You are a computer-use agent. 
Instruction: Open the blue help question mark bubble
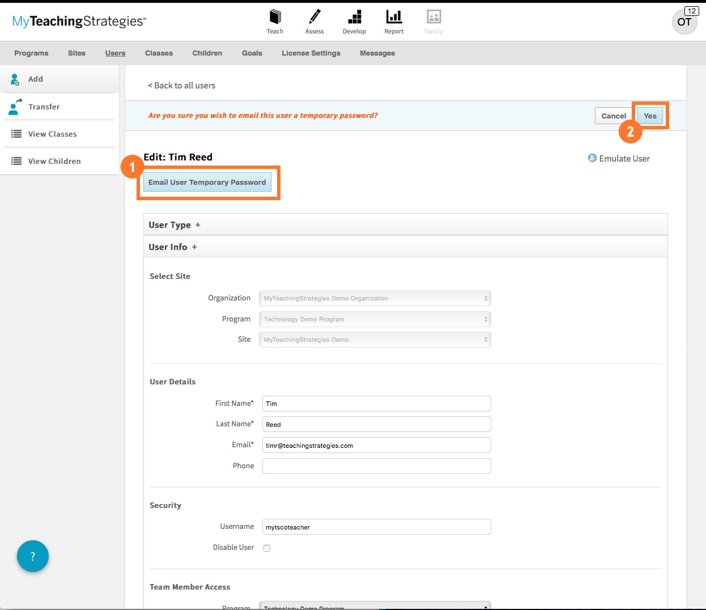(x=32, y=556)
